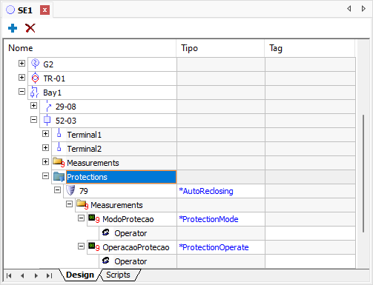
Task: Click the 29-08 switch icon
Action: pos(48,107)
